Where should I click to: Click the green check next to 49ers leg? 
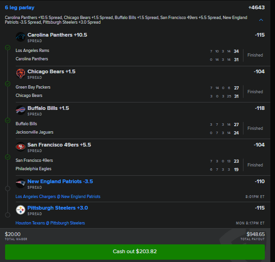tap(8, 157)
